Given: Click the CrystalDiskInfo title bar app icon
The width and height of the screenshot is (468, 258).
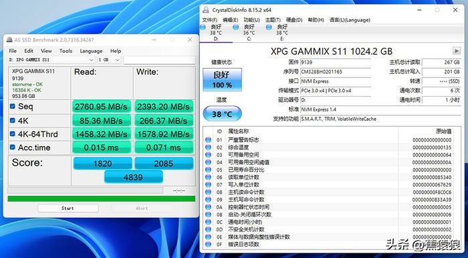Looking at the screenshot, I should [206, 10].
